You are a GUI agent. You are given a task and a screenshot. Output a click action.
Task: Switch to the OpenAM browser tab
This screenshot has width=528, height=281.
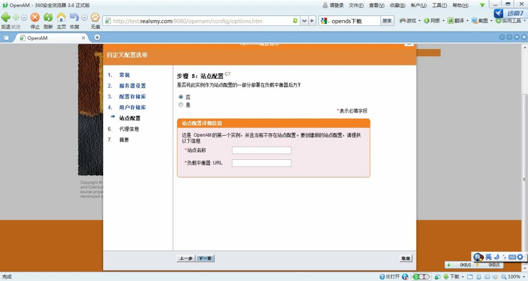(x=51, y=38)
